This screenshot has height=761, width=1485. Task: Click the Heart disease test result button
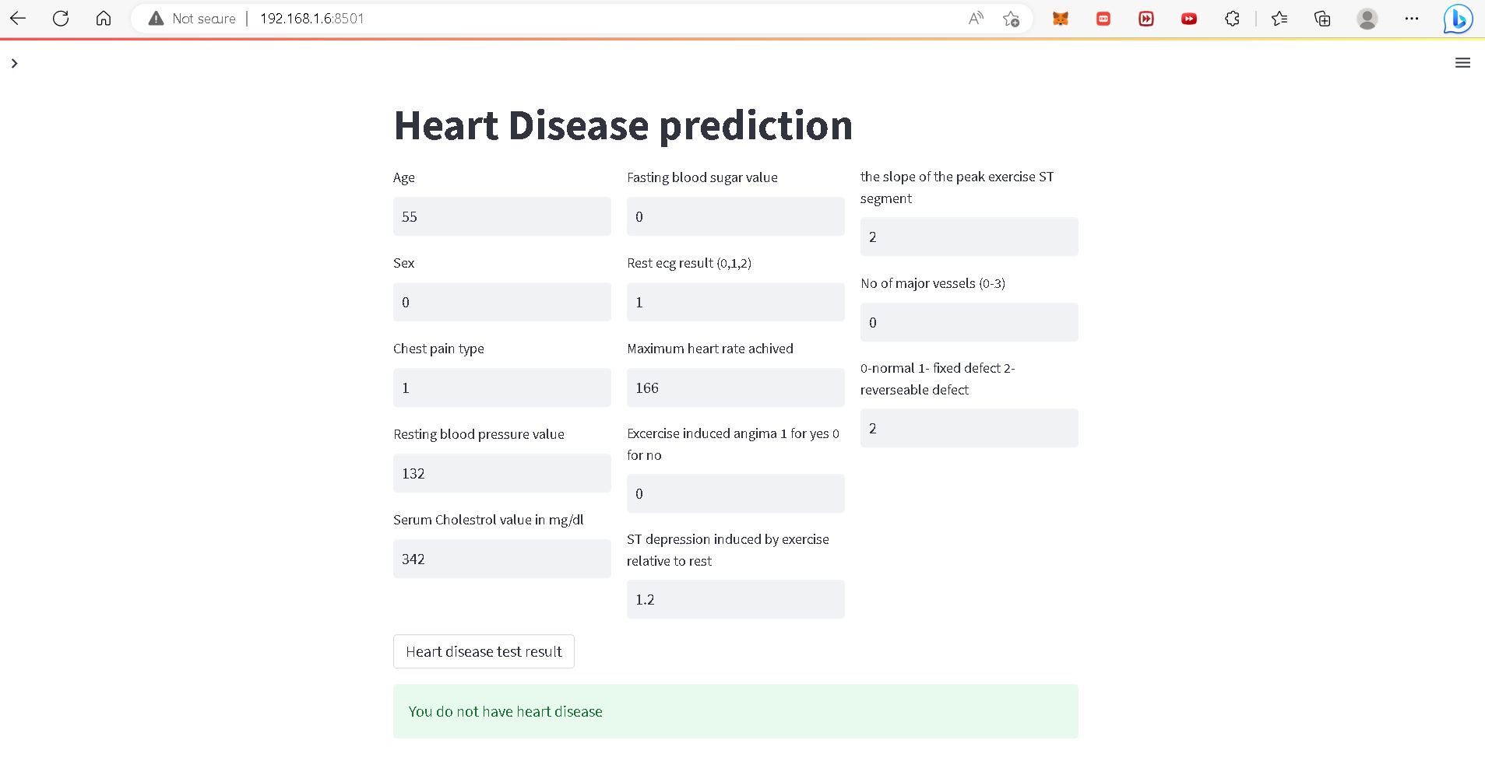[x=484, y=651]
